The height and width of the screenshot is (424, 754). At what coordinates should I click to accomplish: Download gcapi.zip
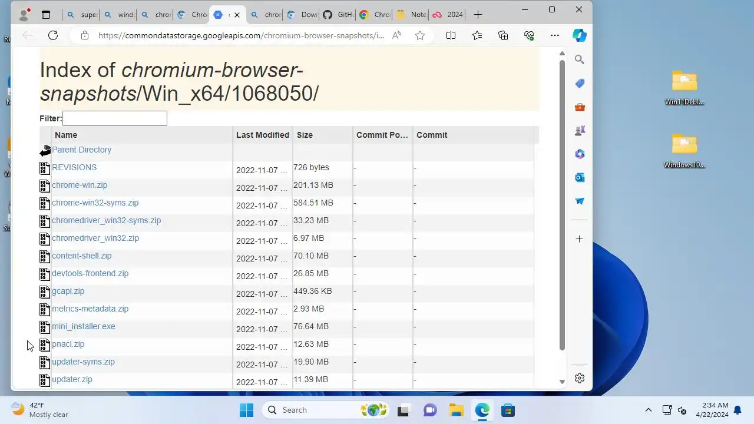coord(68,291)
